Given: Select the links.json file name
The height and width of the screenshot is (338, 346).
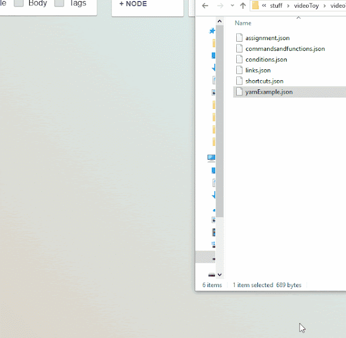Looking at the screenshot, I should [x=258, y=70].
